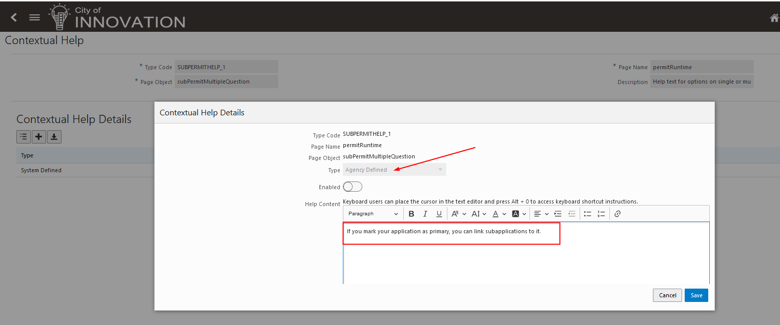Image resolution: width=780 pixels, height=325 pixels.
Task: Save the contextual help details
Action: point(696,295)
